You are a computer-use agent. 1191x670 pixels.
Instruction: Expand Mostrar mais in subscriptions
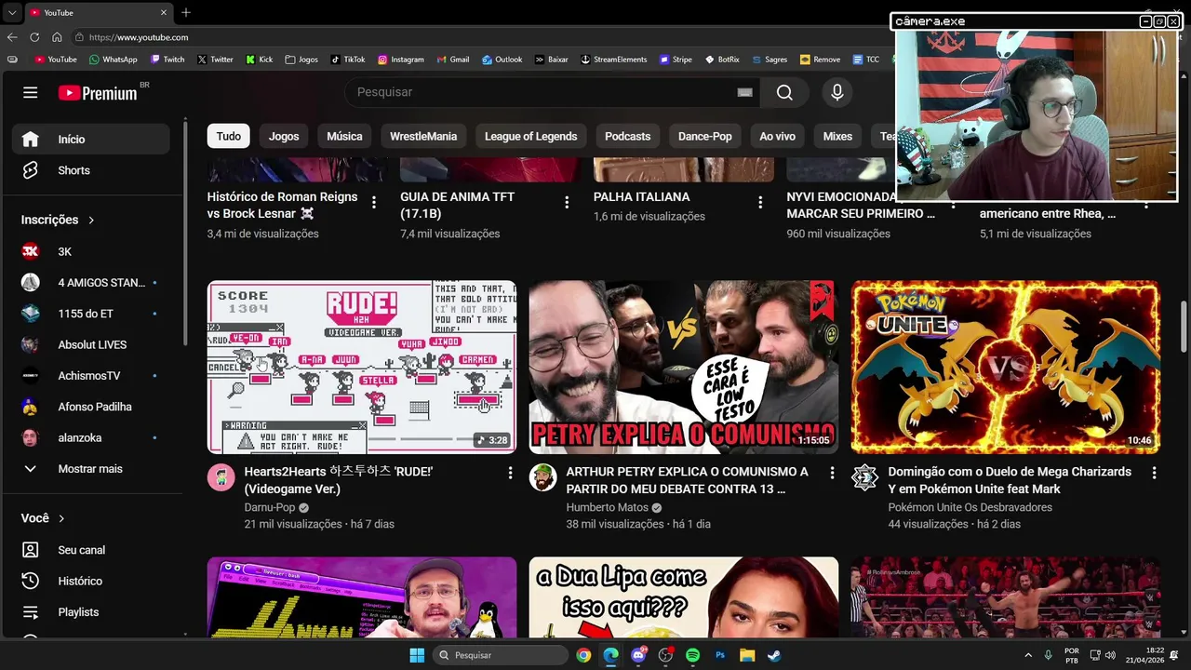point(91,469)
